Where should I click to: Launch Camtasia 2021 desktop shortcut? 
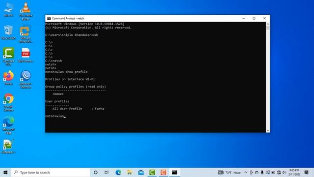tap(8, 57)
